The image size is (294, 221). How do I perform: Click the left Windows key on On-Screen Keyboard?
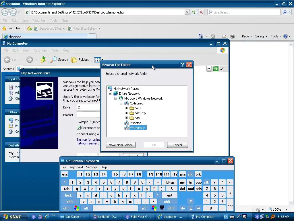[76, 208]
